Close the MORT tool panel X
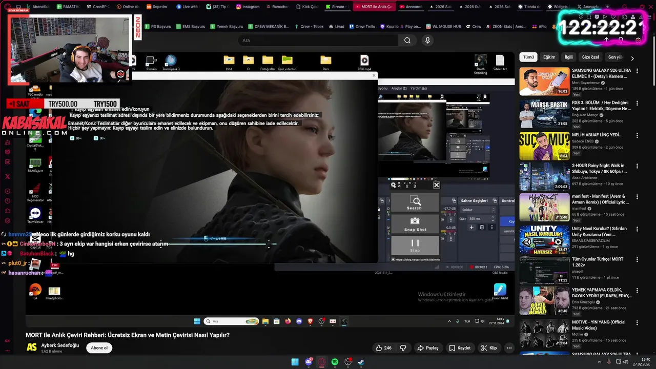The width and height of the screenshot is (656, 369). point(436,185)
